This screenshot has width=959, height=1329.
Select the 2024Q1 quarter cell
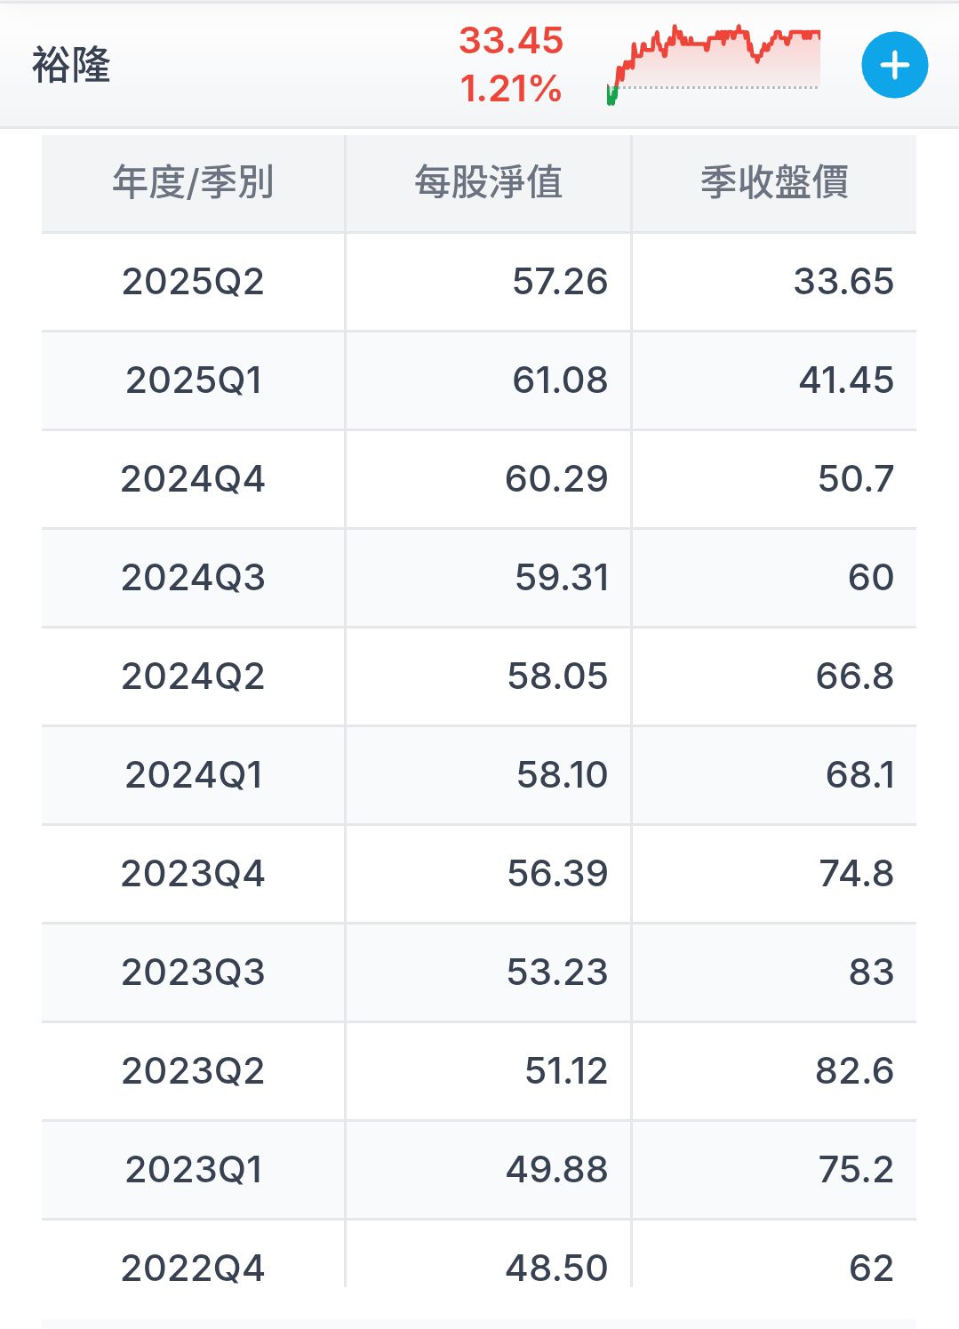(x=193, y=775)
